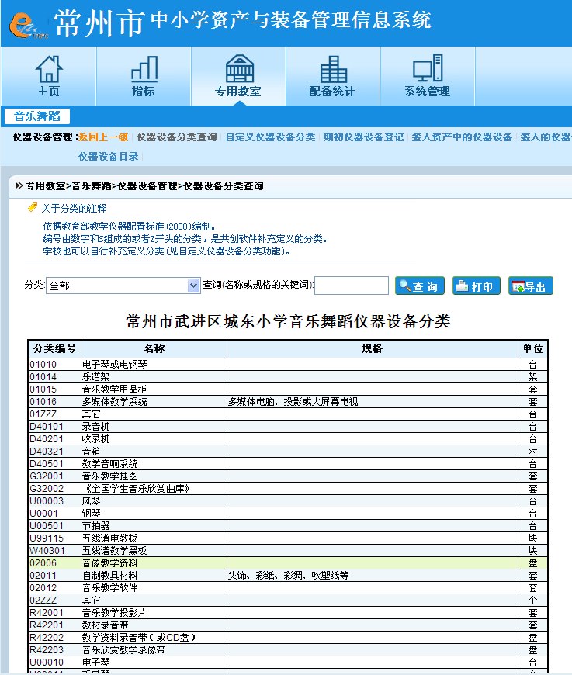This screenshot has height=675, width=572.
Task: Click the 单位 column header
Action: [532, 348]
